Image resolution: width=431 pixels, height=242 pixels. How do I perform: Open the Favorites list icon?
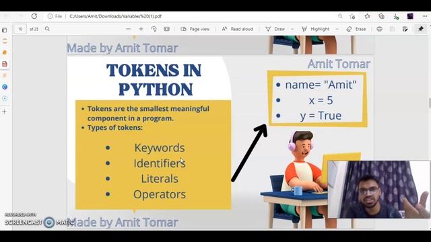pyautogui.click(x=367, y=16)
